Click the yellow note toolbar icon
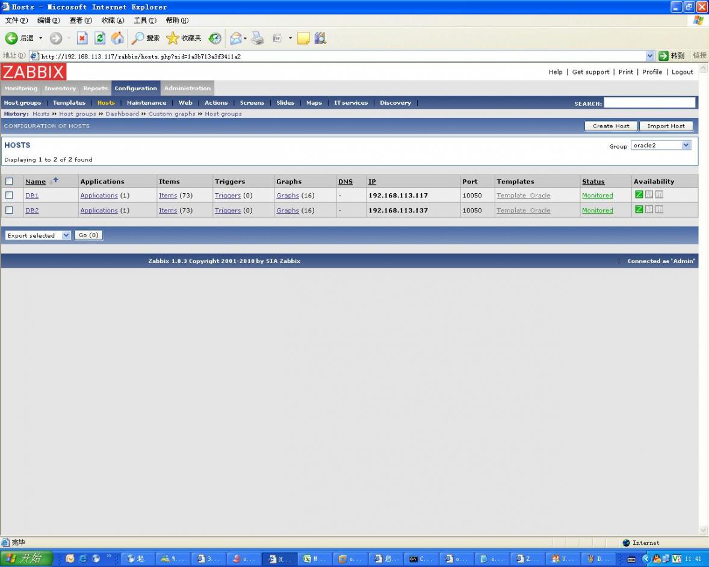Image resolution: width=709 pixels, height=567 pixels. [x=303, y=38]
